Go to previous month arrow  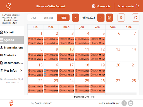76,18
